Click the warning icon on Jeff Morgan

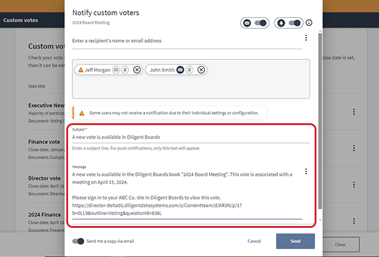tap(81, 70)
